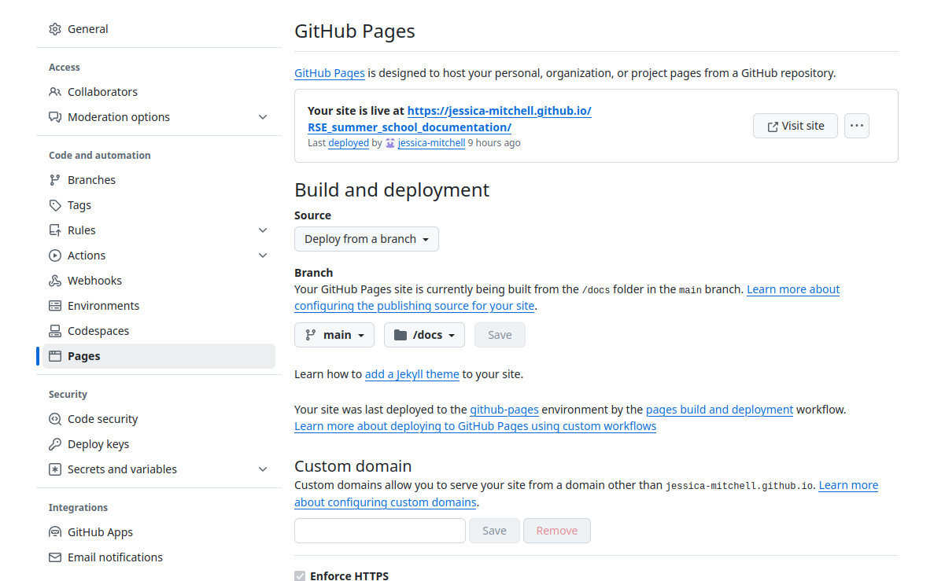
Task: Click the Branches git-branch icon
Action: 55,180
